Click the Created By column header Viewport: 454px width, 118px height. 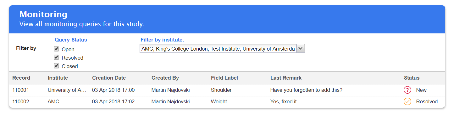click(165, 78)
